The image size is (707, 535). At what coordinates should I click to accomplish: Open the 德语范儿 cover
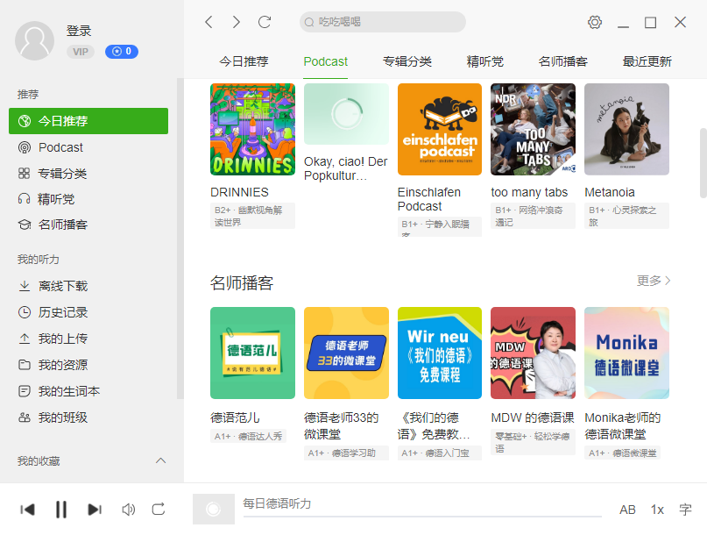pos(252,353)
